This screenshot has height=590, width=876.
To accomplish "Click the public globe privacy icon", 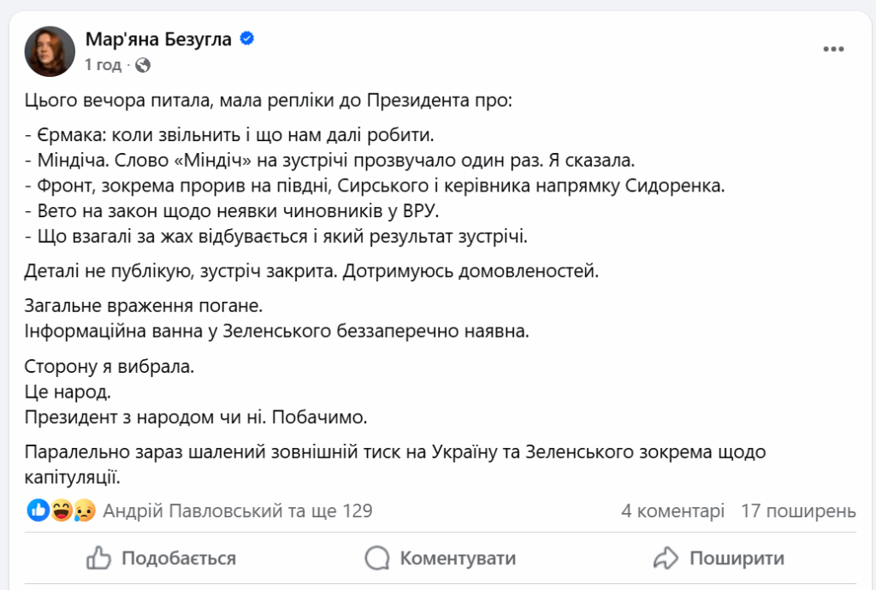I will (x=143, y=65).
